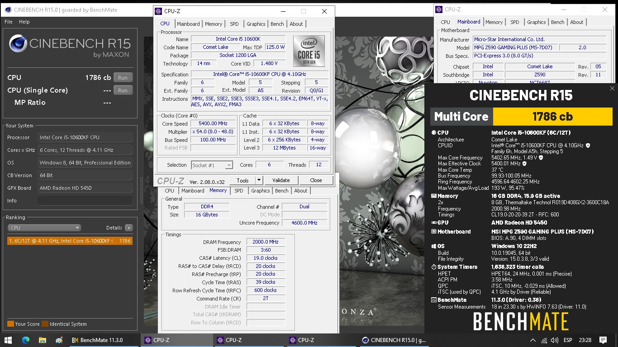Image resolution: width=618 pixels, height=347 pixels.
Task: Click the front CPU-Z window title icon
Action: pos(158,11)
